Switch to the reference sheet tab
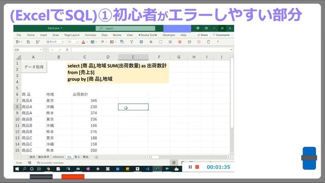 click(x=58, y=157)
